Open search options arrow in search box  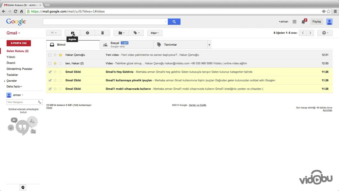point(166,22)
